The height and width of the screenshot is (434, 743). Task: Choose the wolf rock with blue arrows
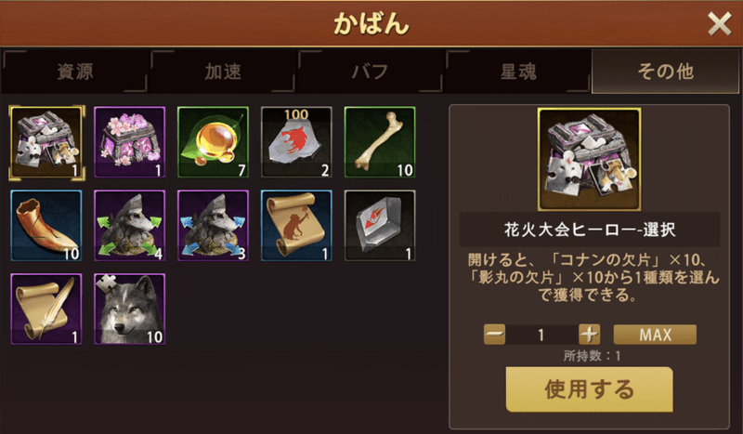pyautogui.click(x=213, y=225)
